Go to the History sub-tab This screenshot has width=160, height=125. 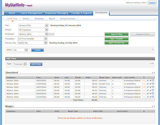click(26, 19)
